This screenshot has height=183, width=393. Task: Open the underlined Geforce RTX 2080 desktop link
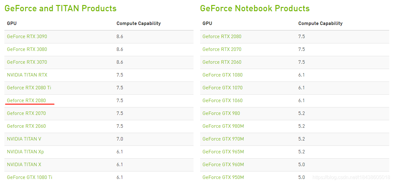pyautogui.click(x=26, y=101)
